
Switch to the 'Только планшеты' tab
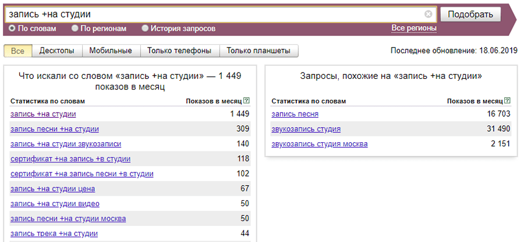(x=259, y=51)
